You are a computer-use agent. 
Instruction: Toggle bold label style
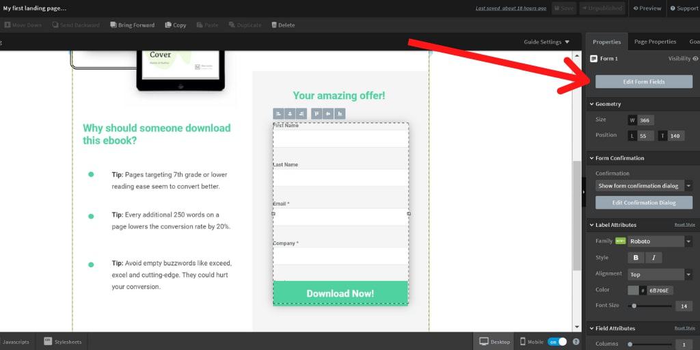[636, 258]
